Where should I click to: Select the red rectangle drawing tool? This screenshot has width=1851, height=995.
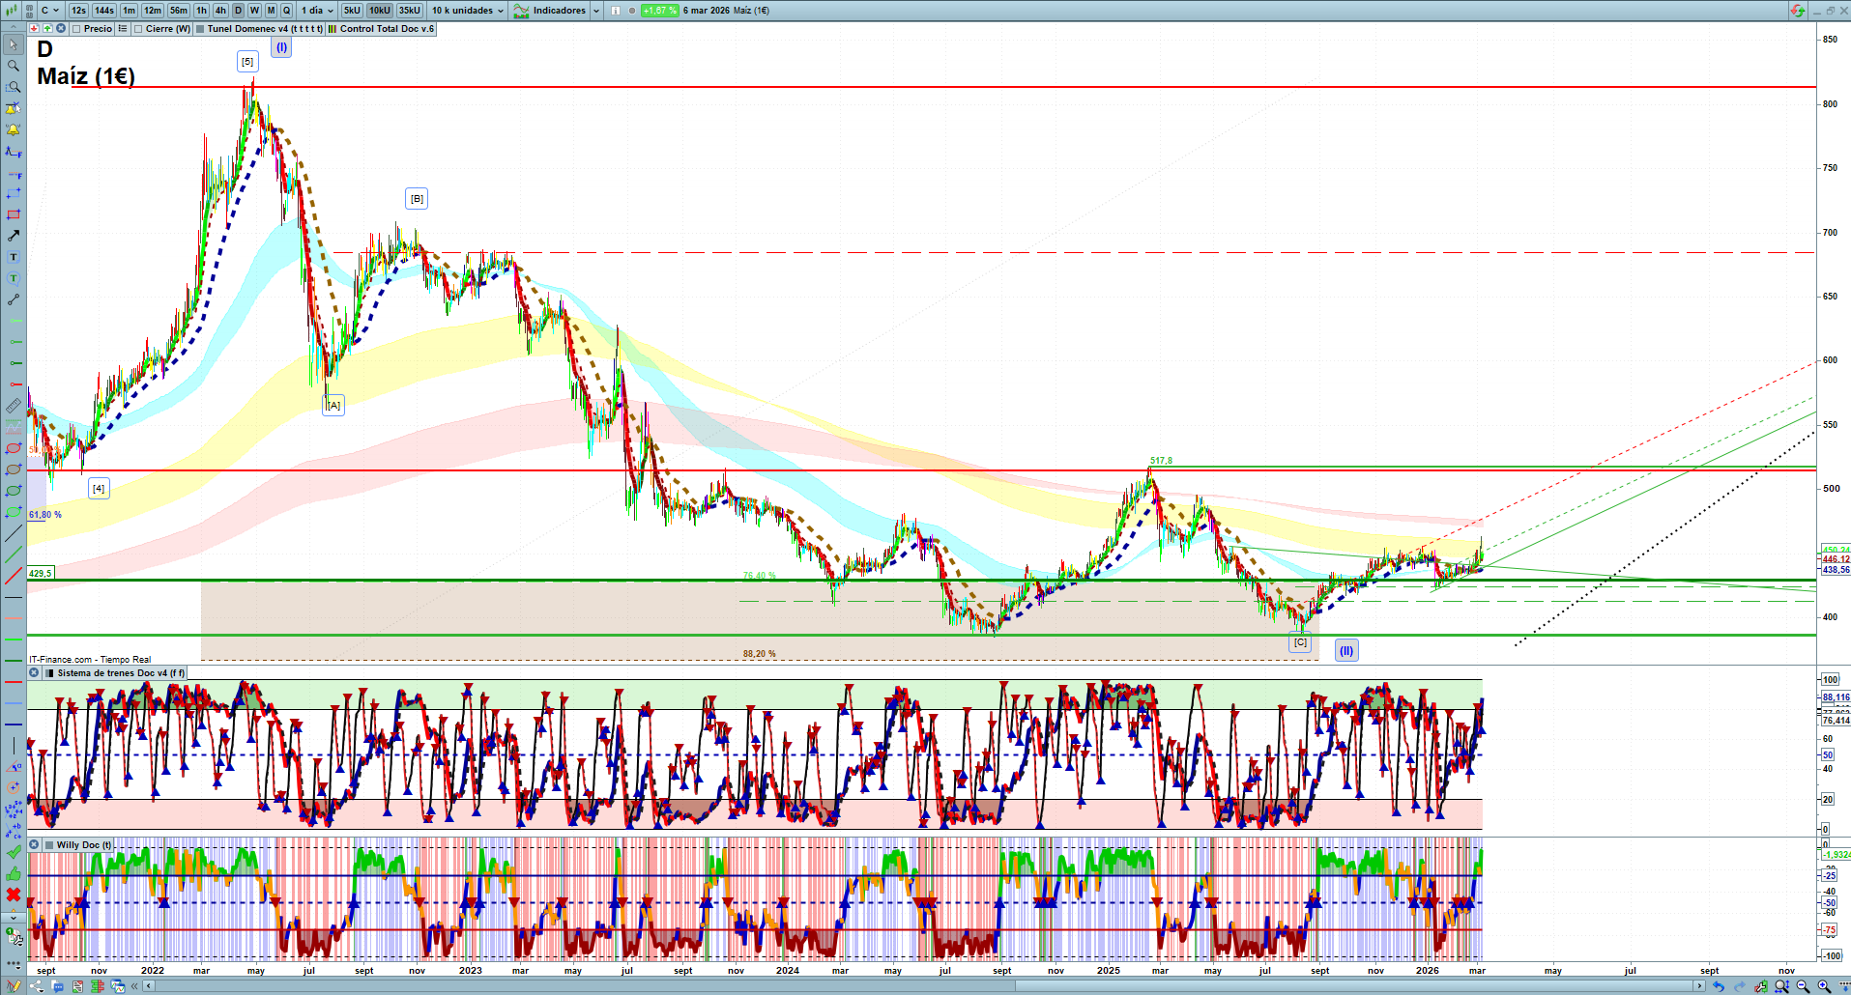[x=14, y=214]
